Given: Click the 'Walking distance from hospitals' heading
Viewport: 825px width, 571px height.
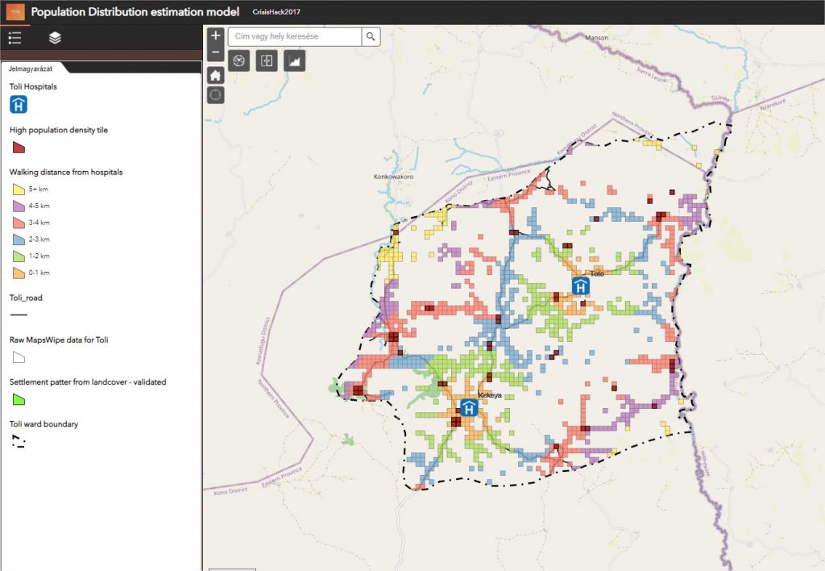Looking at the screenshot, I should (66, 172).
